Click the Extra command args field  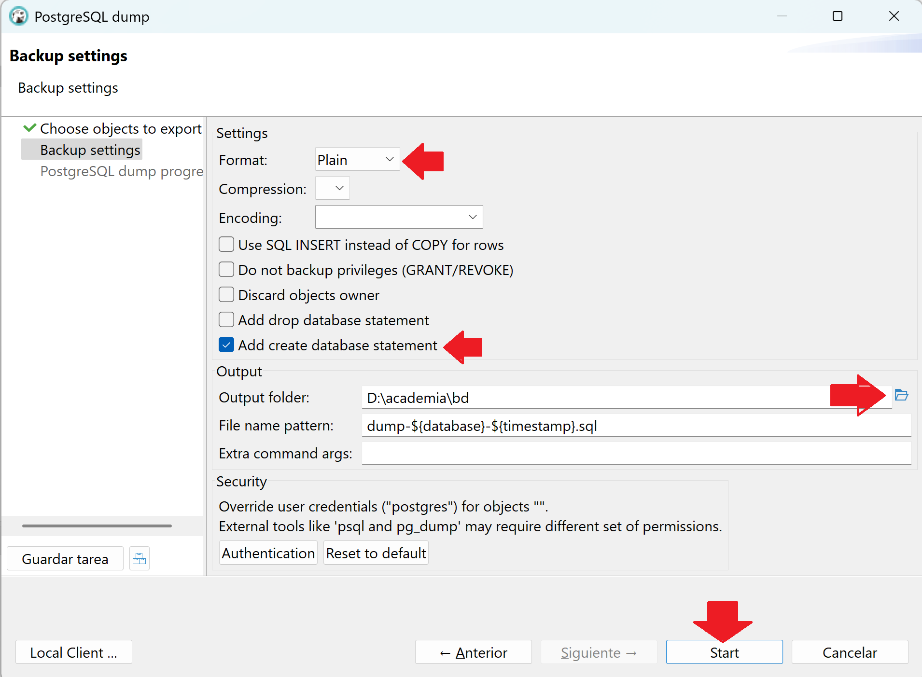pyautogui.click(x=636, y=454)
